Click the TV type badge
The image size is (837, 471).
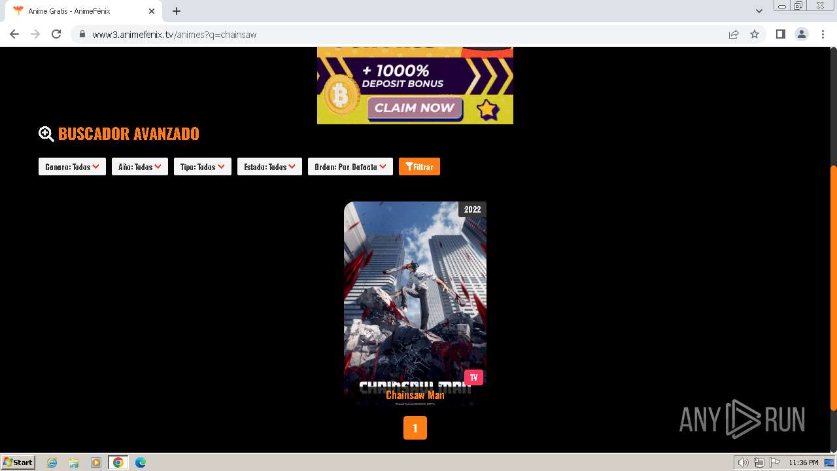(x=473, y=377)
